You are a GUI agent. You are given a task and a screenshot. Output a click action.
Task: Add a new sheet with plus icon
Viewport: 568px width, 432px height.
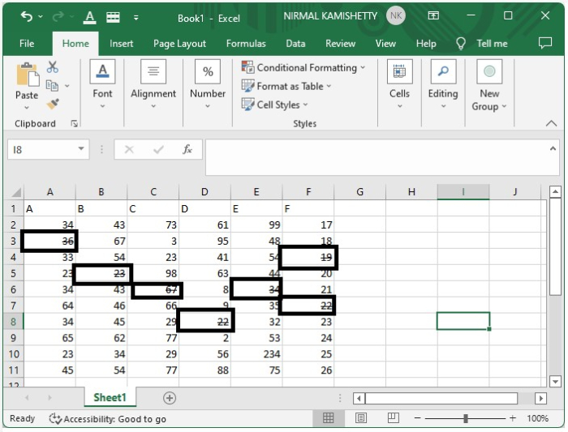pos(170,398)
